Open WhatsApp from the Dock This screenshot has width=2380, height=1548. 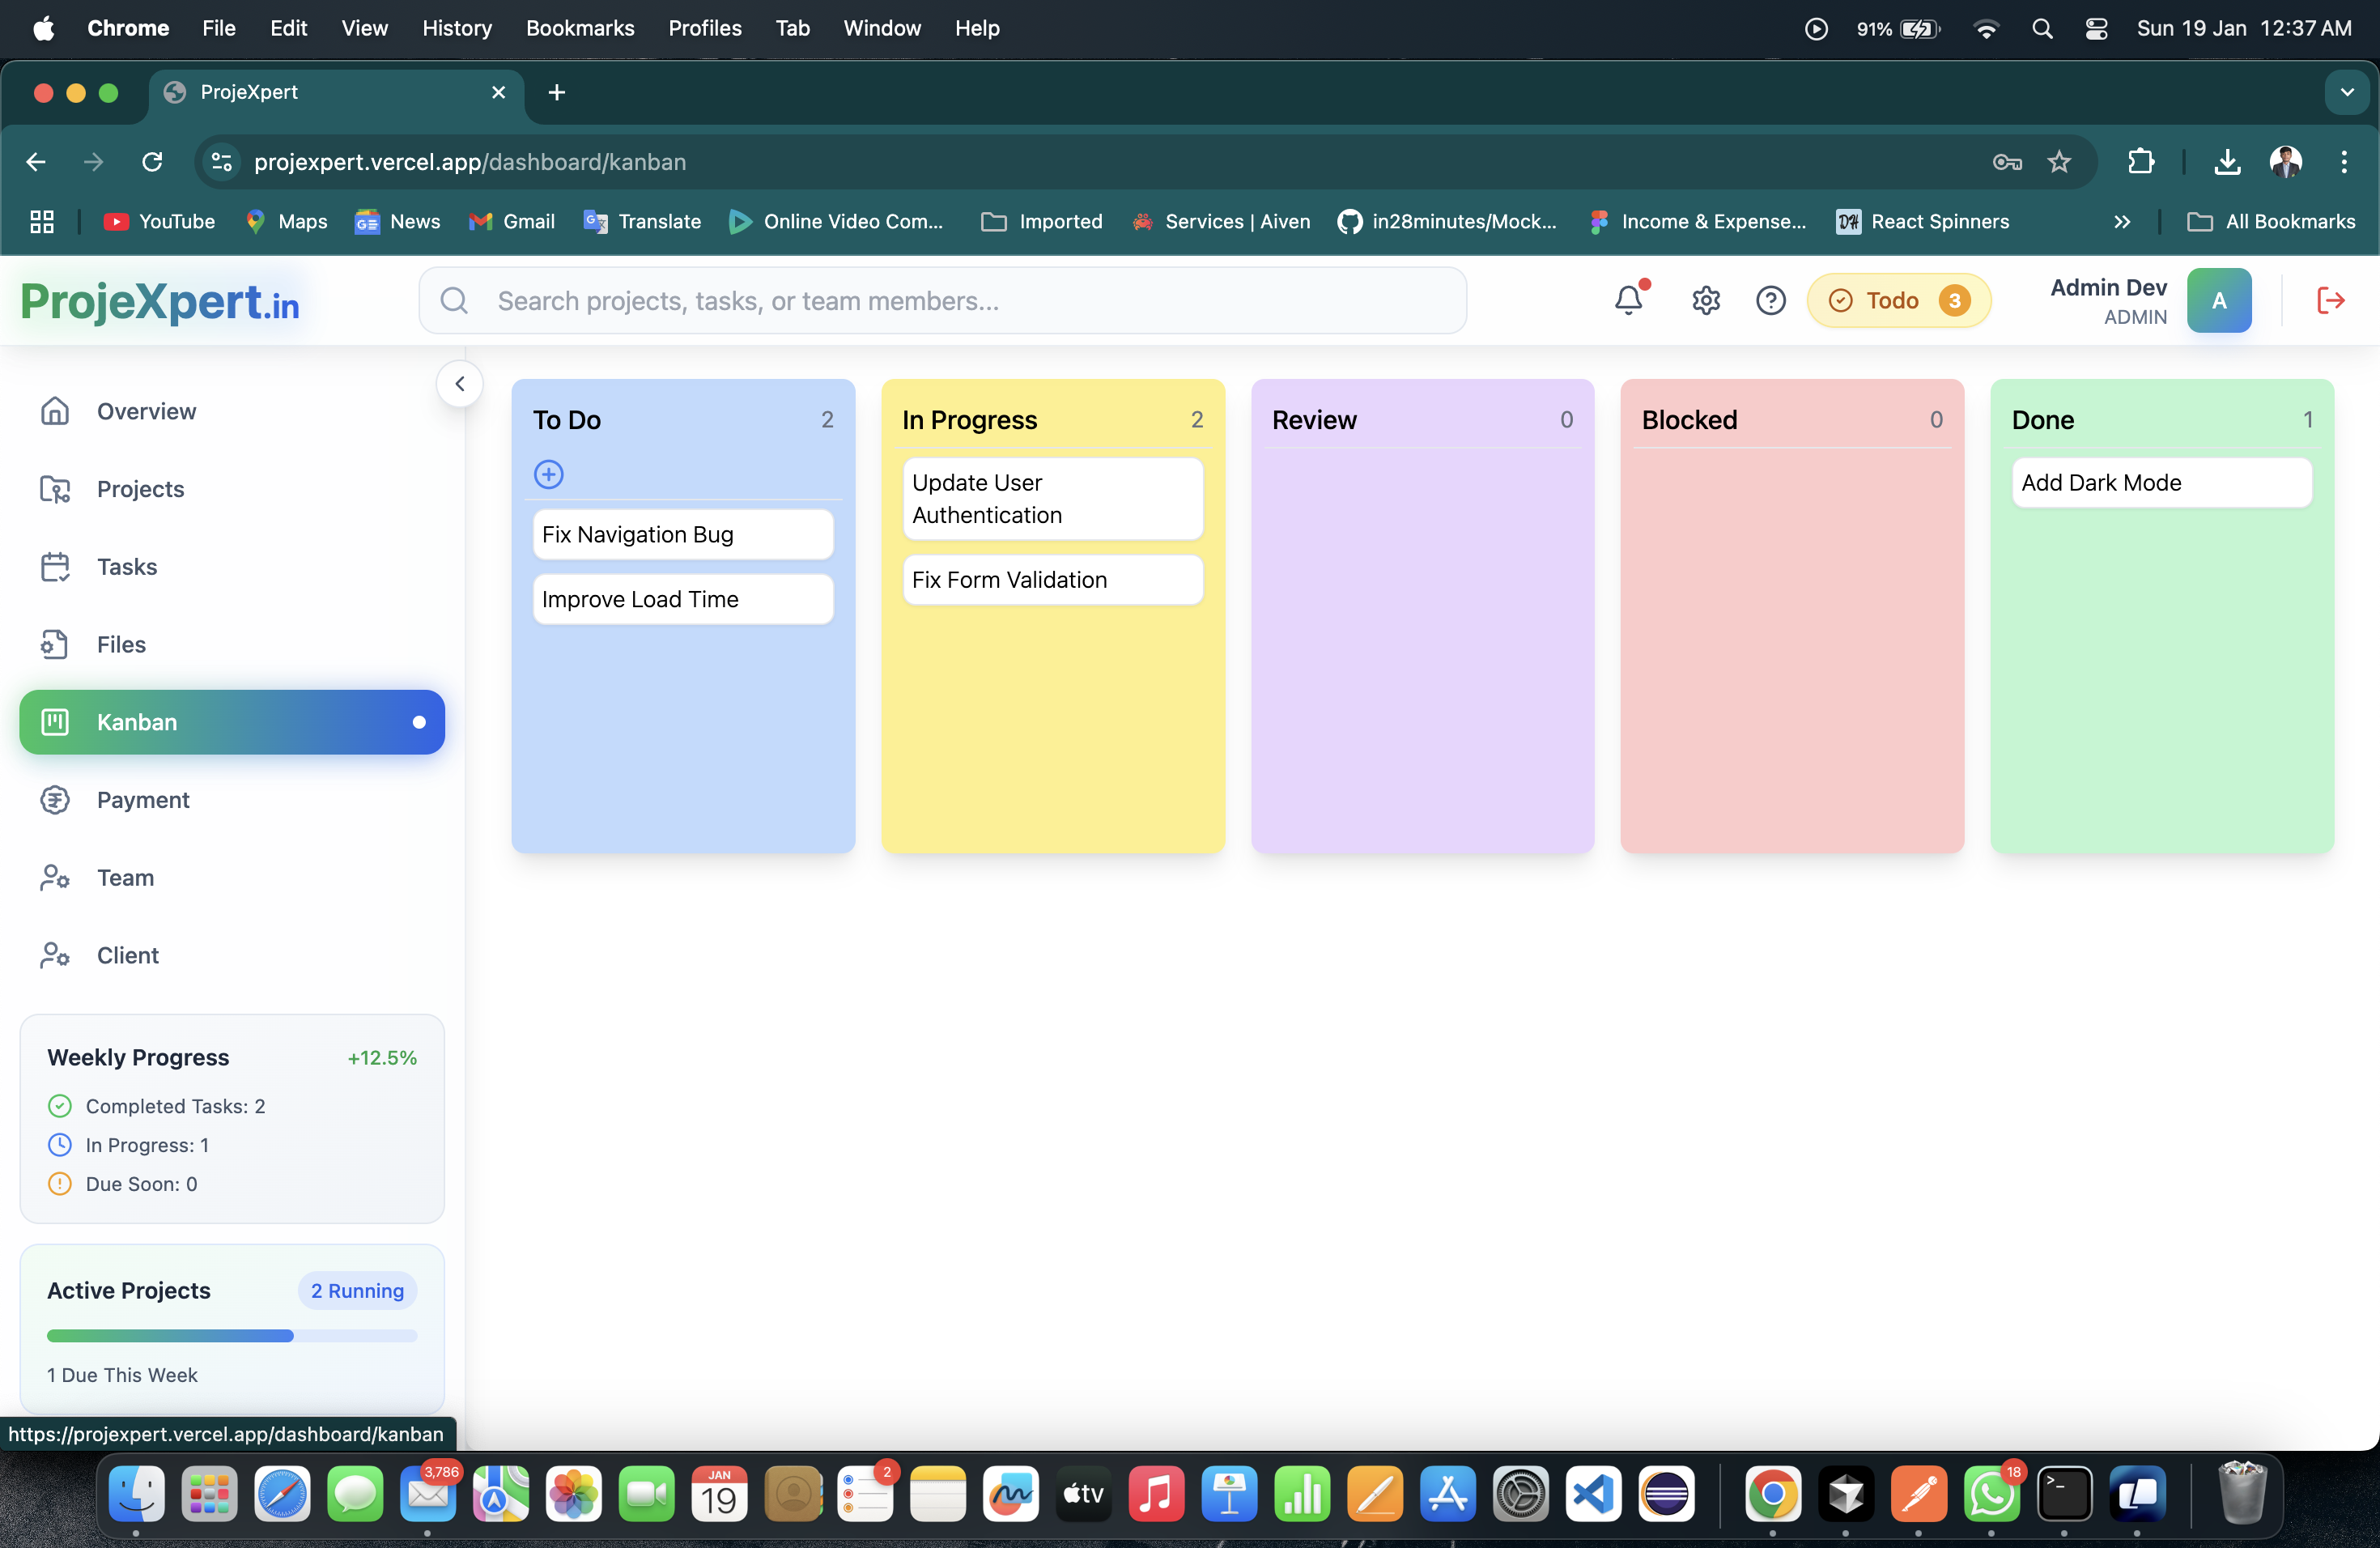[x=1992, y=1494]
